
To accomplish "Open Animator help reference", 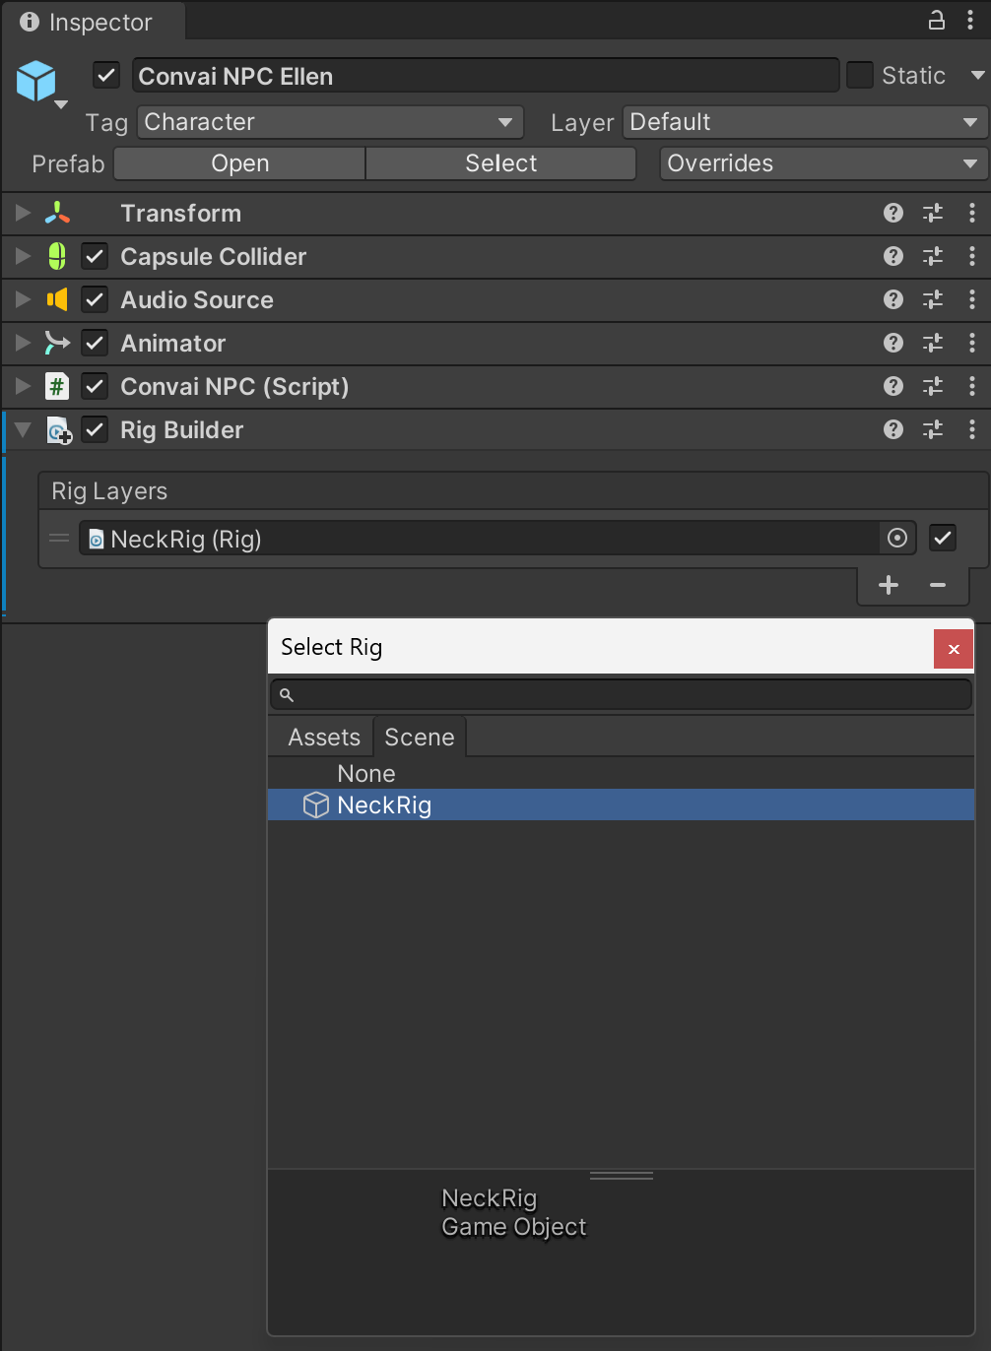I will tap(893, 343).
